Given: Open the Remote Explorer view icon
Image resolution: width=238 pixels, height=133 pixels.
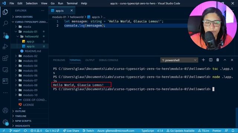Looking at the screenshot, I should click(x=5, y=70).
